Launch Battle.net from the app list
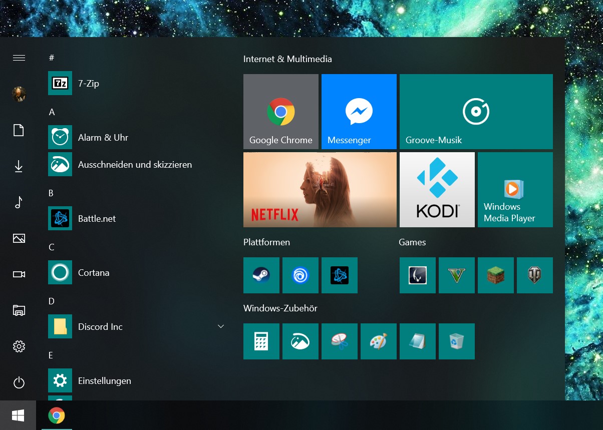The width and height of the screenshot is (603, 430). click(138, 218)
